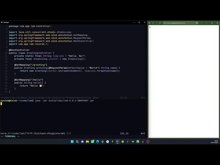Reload the localhost page in browser
This screenshot has height=165, width=220.
tap(160, 23)
